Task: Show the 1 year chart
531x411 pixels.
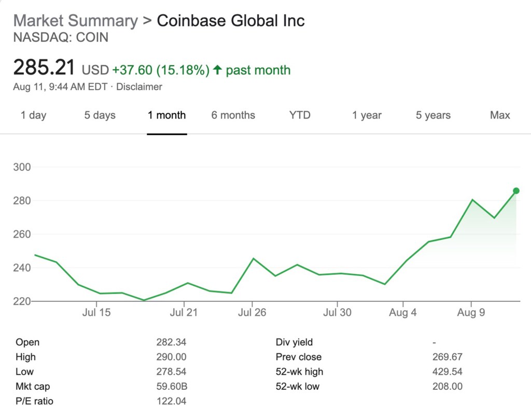Action: pyautogui.click(x=367, y=115)
